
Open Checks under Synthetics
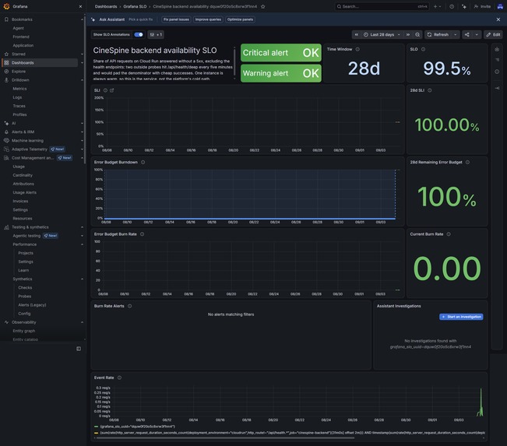point(25,288)
